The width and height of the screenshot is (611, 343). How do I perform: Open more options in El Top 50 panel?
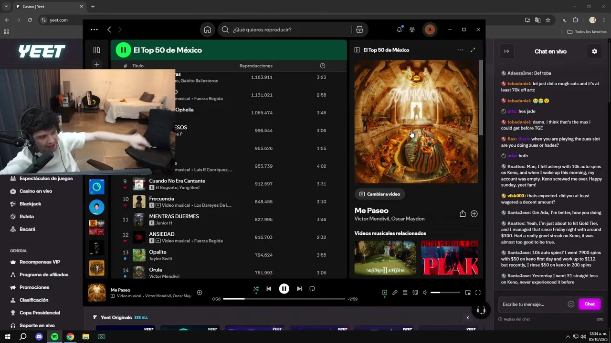[460, 50]
